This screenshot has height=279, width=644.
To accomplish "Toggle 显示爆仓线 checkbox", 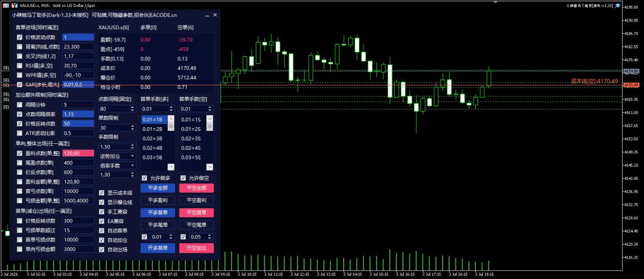I will pyautogui.click(x=102, y=202).
